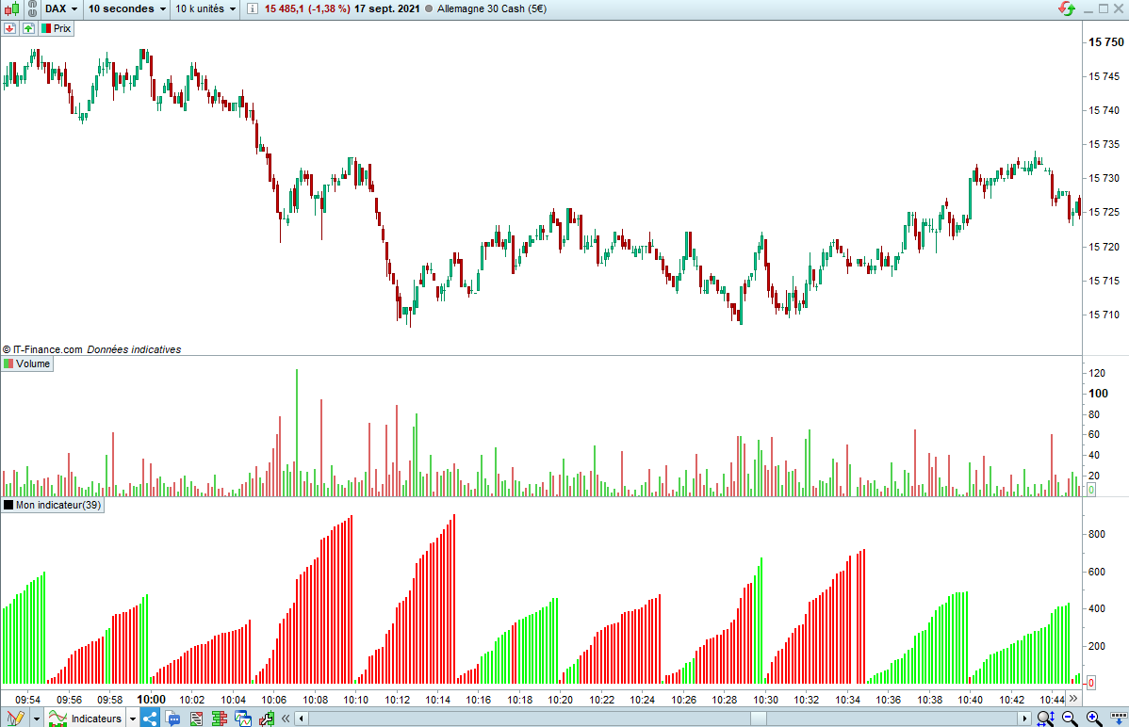The width and height of the screenshot is (1129, 727).
Task: Click the 10:44 time axis label
Action: click(1053, 700)
